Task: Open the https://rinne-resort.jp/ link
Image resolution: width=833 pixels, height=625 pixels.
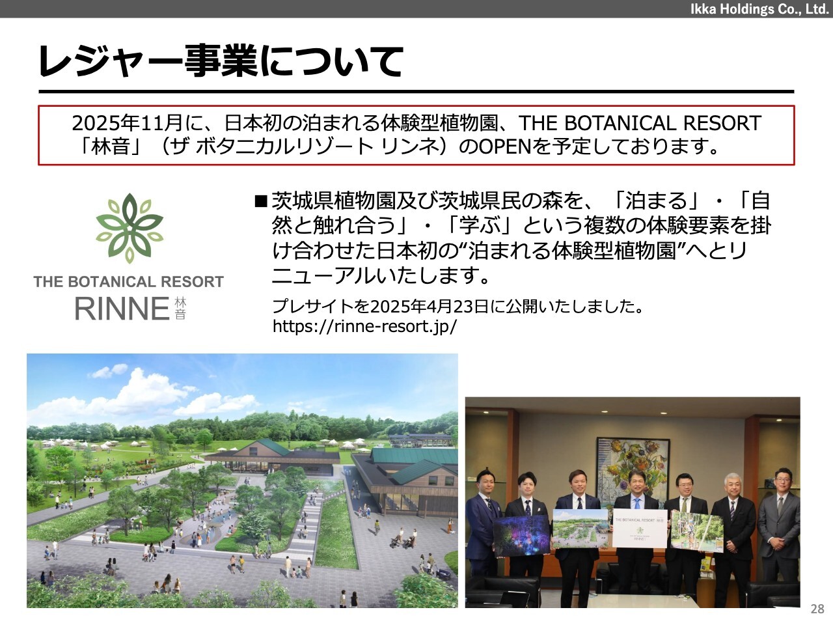Action: 364,326
